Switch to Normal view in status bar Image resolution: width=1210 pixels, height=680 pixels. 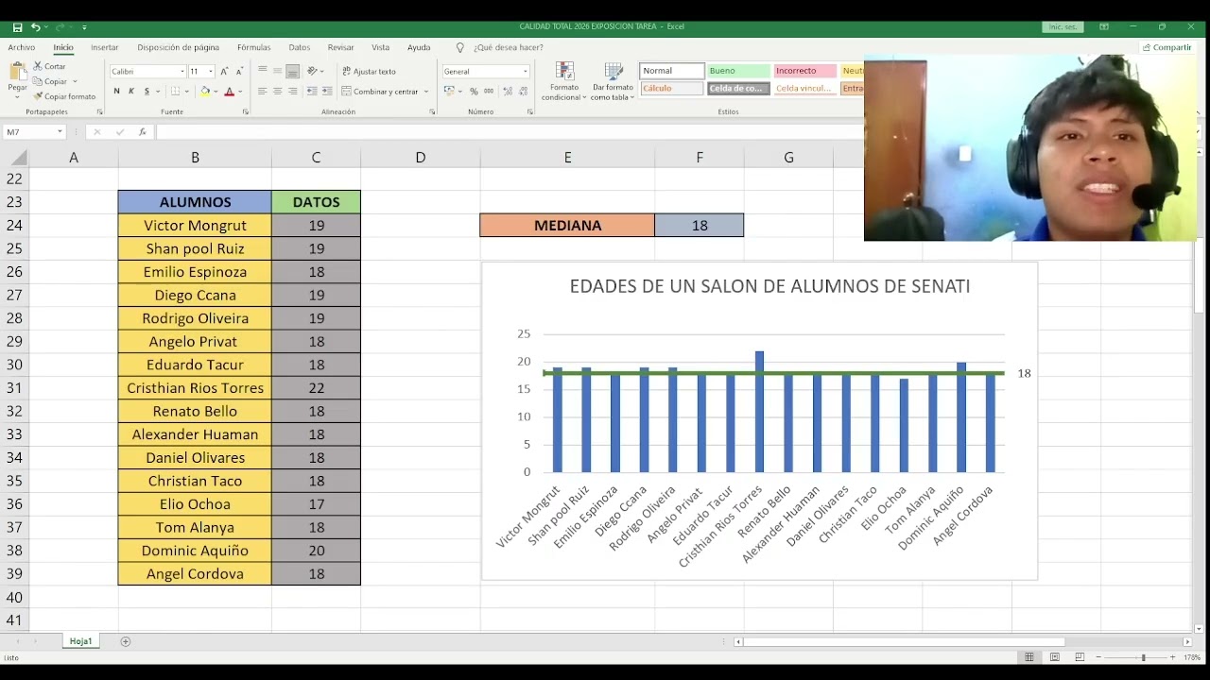[1029, 657]
